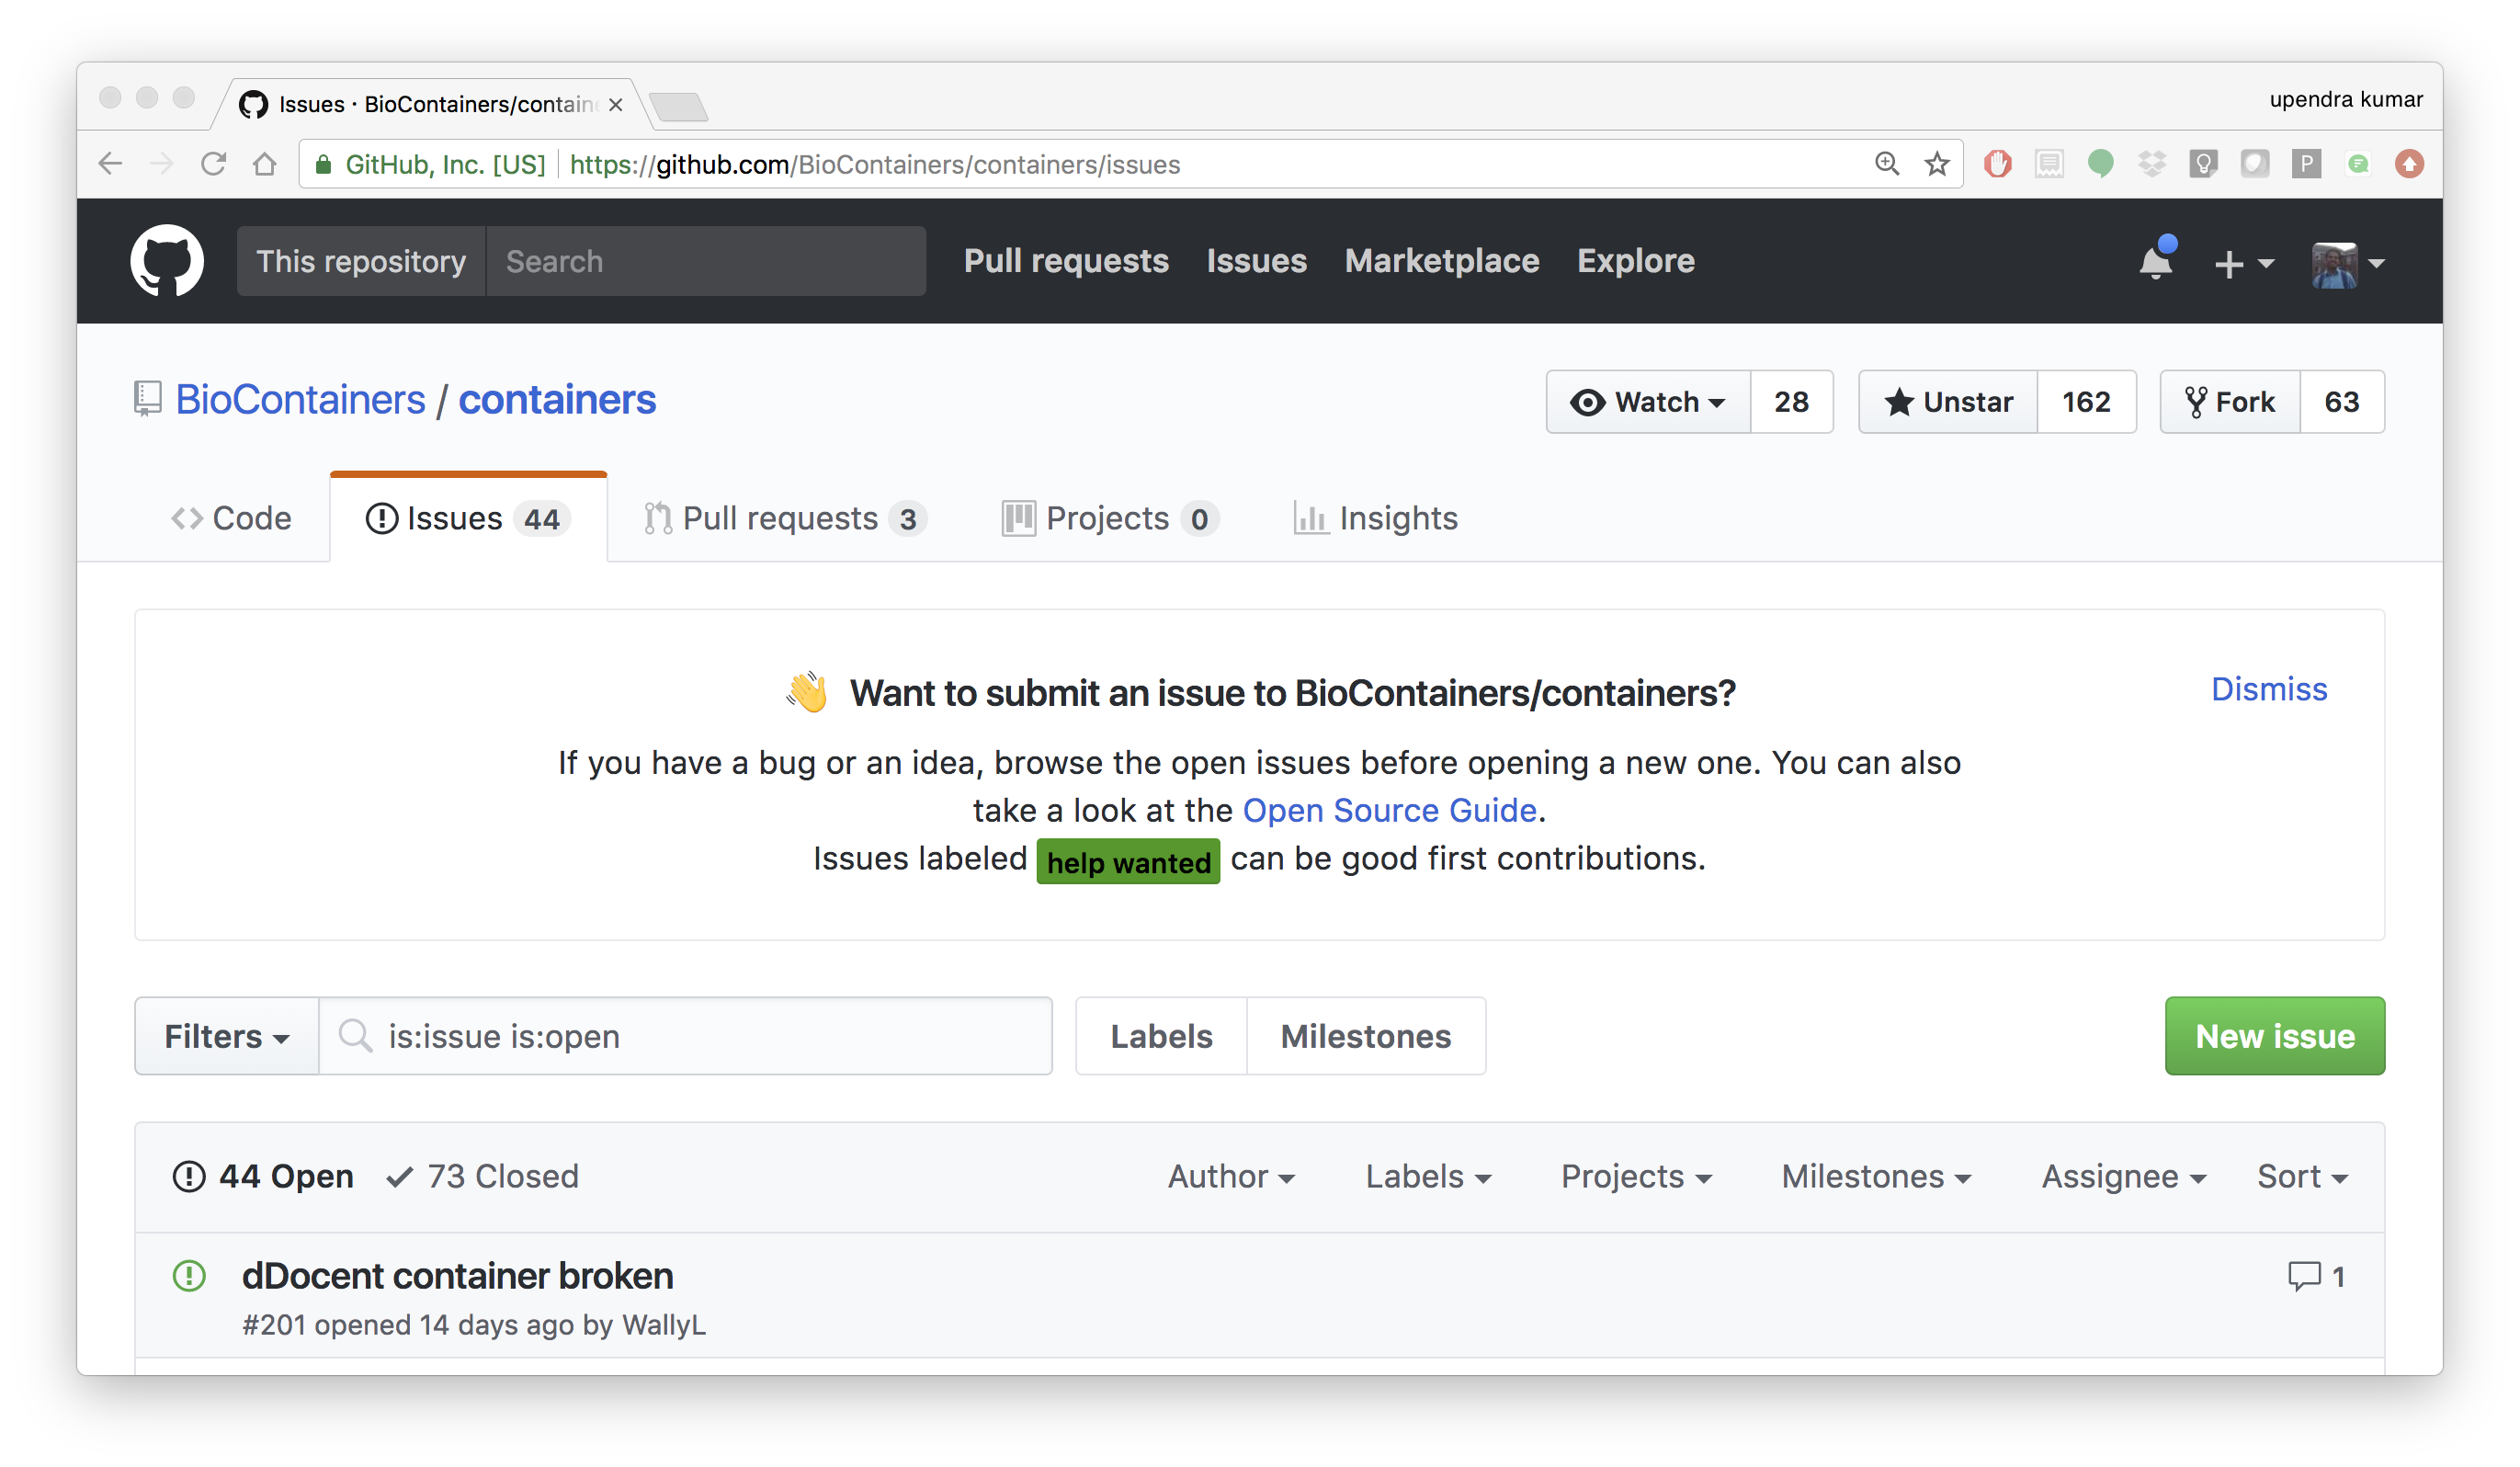This screenshot has height=1467, width=2520.
Task: Open the BioContainers organization link
Action: [300, 400]
